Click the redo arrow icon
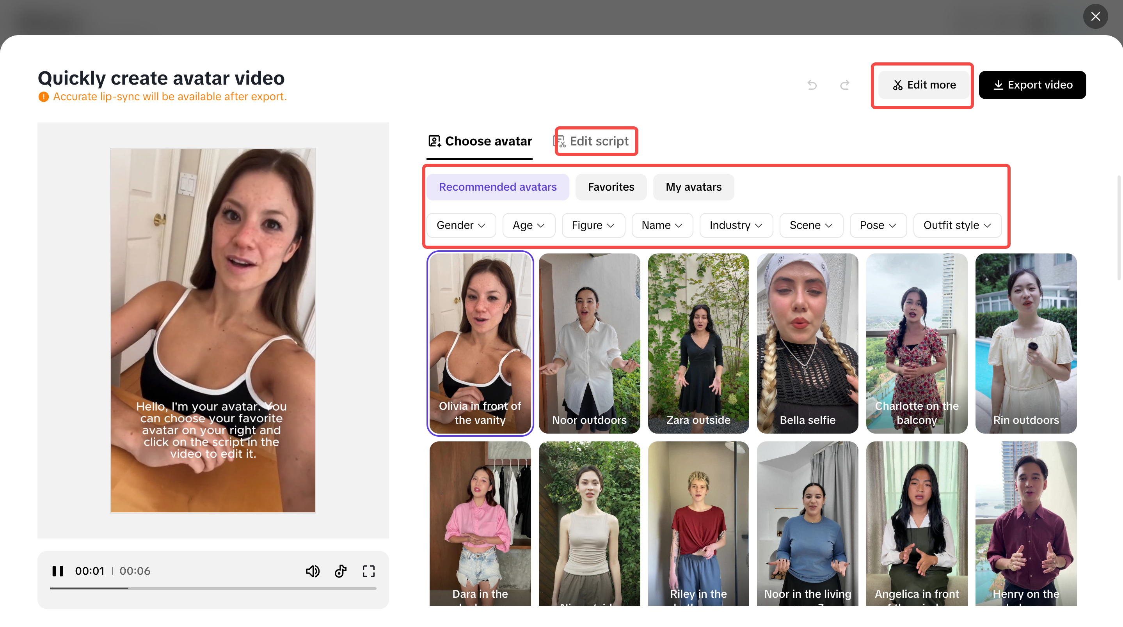 pyautogui.click(x=844, y=85)
